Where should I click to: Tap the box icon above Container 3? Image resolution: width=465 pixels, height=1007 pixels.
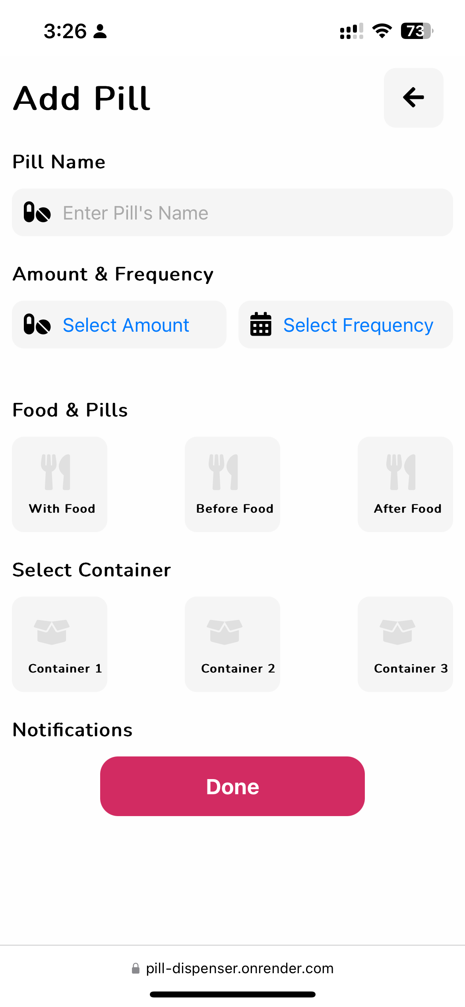[x=397, y=632]
